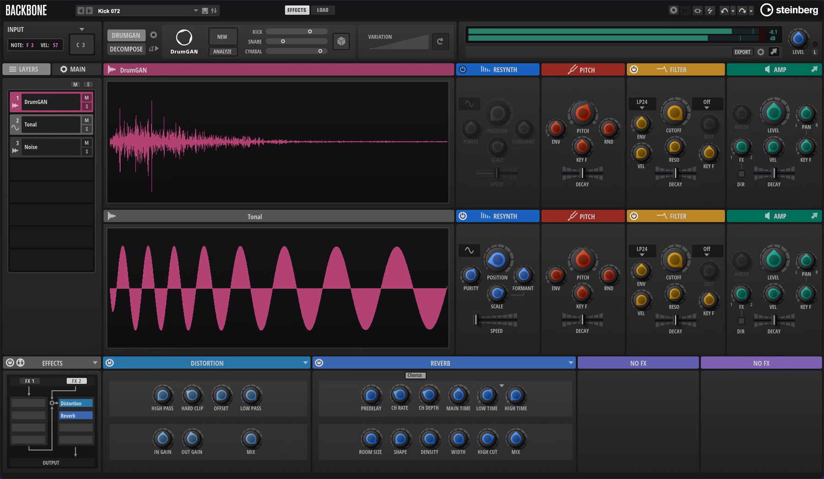Open the Distortion effect type dropdown

coord(305,363)
